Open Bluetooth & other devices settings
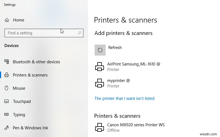 tap(36, 62)
